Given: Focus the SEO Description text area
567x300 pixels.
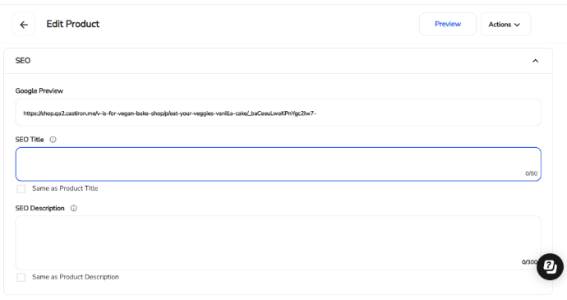Looking at the screenshot, I should pos(278,242).
